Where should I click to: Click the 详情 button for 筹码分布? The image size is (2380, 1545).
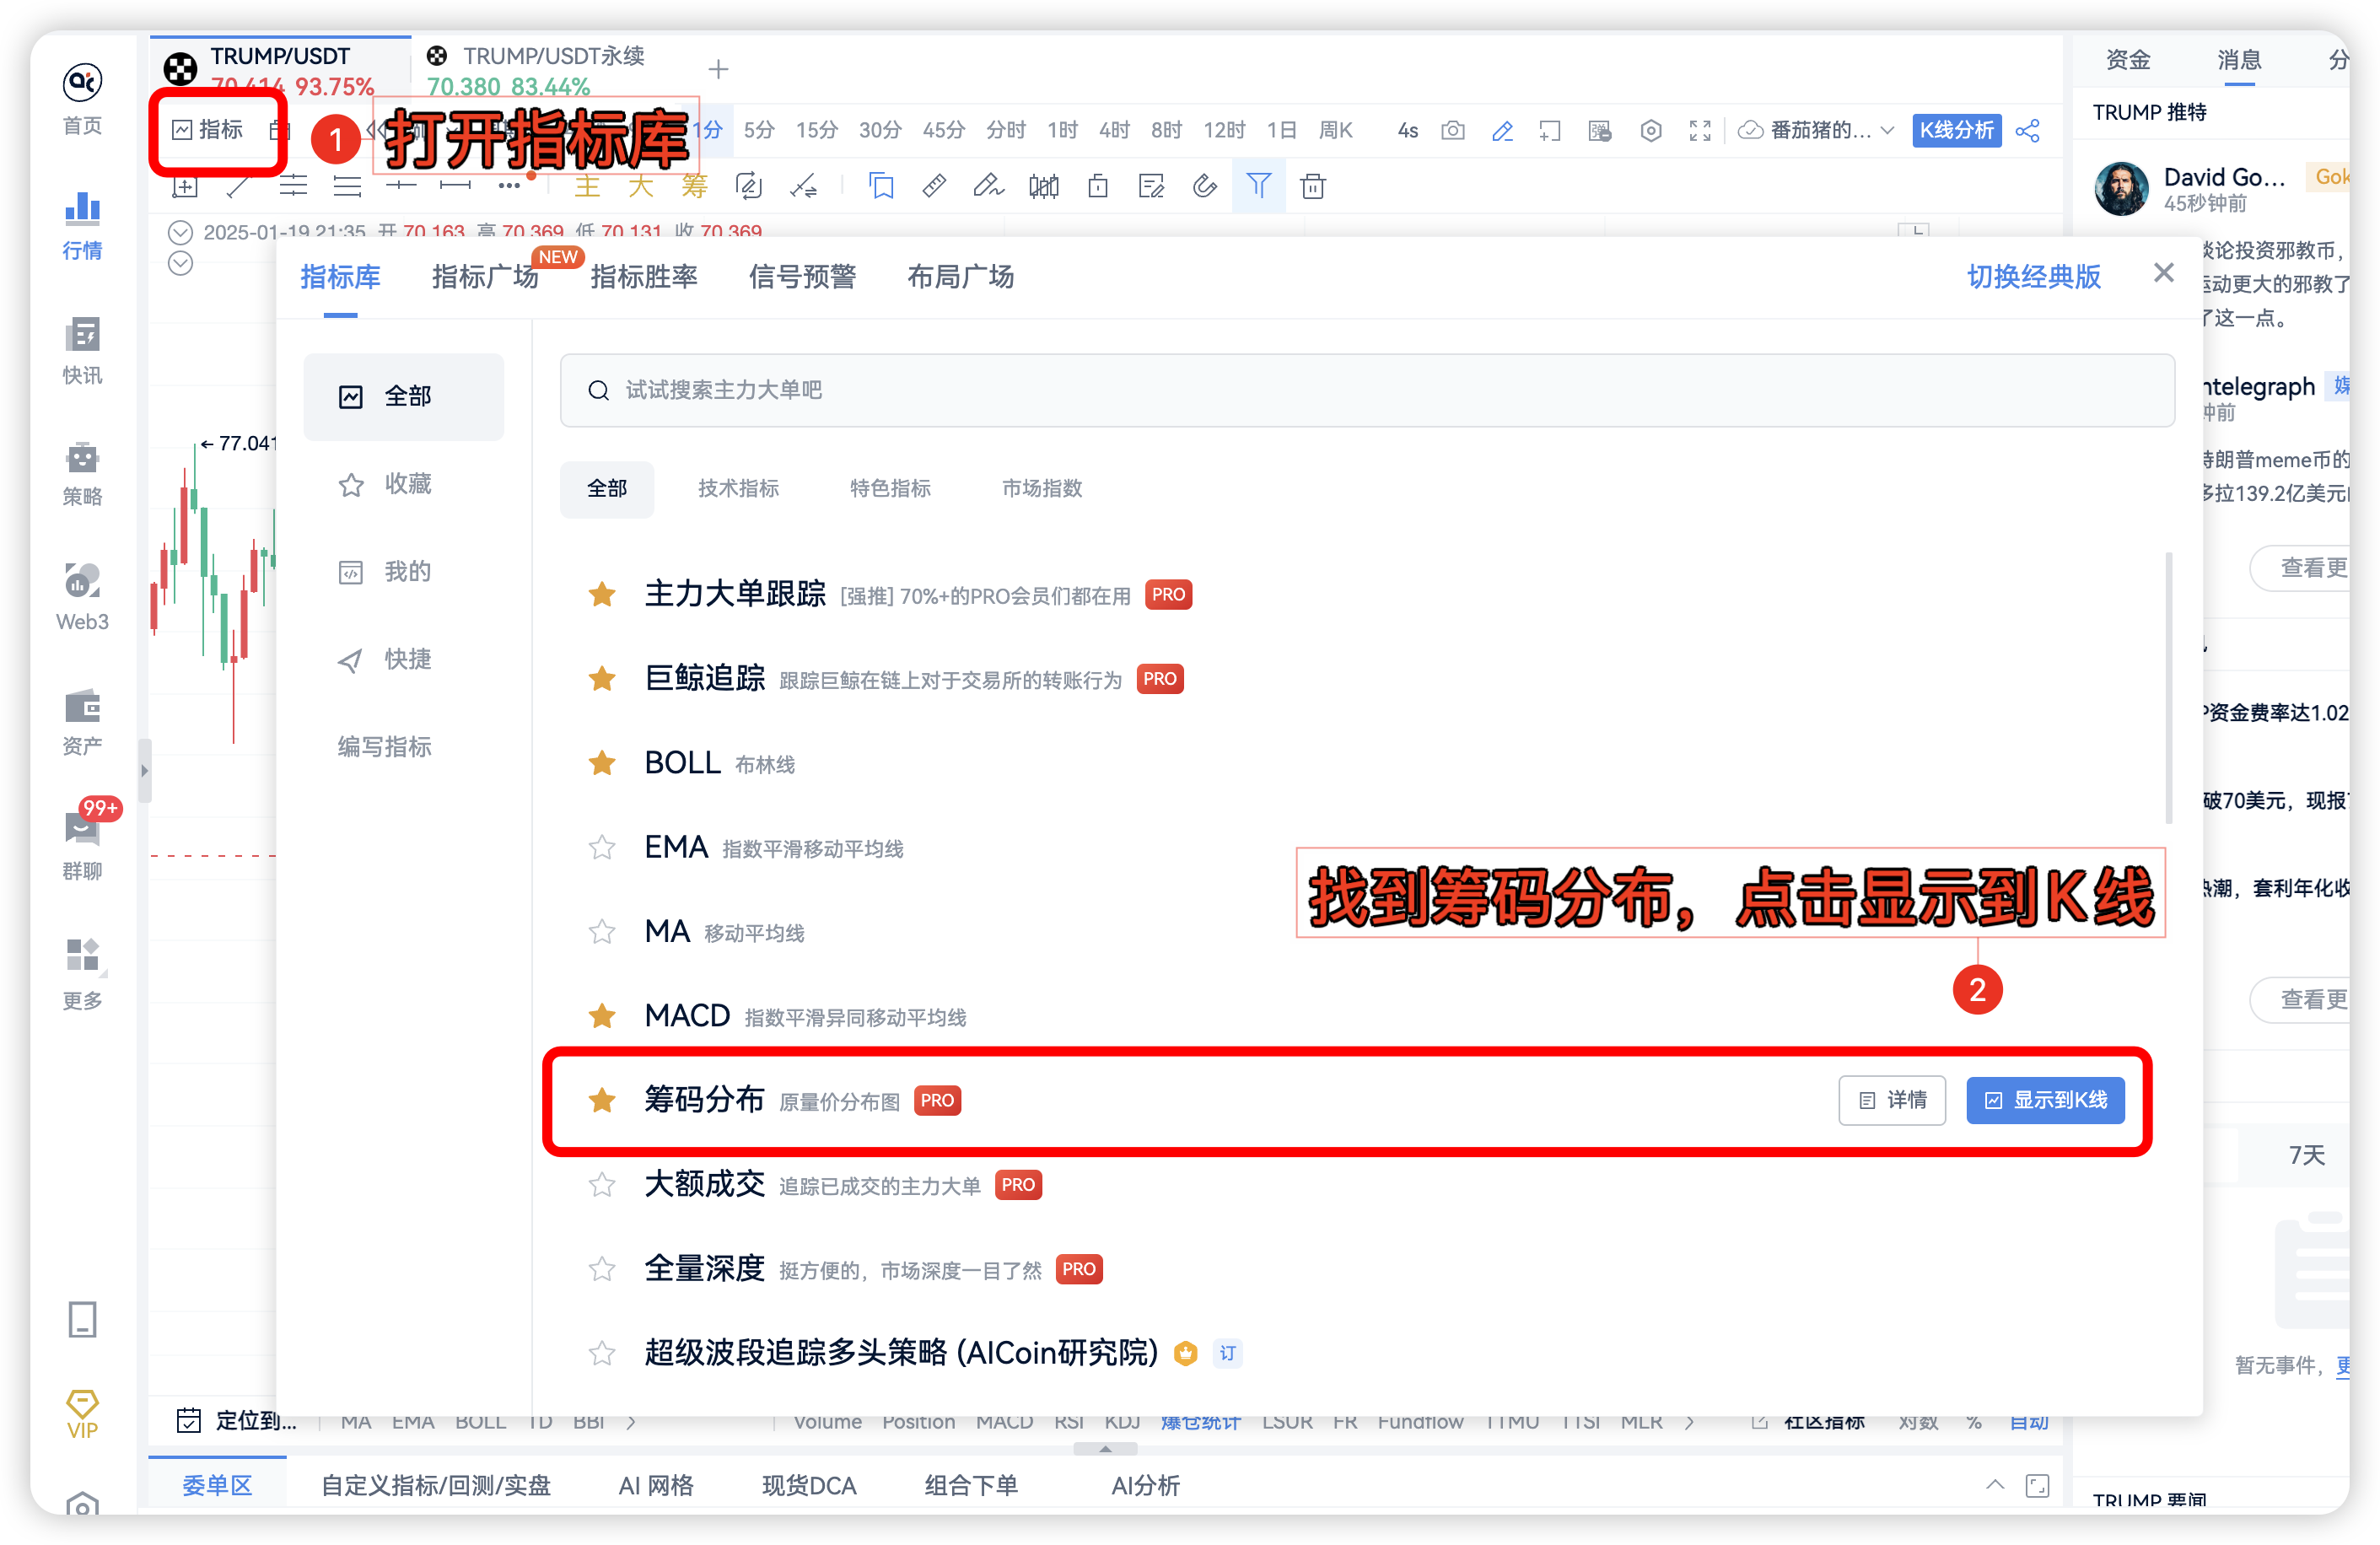point(1892,1100)
